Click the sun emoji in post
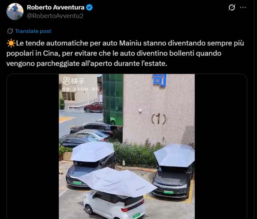This screenshot has height=219, width=257. (11, 43)
